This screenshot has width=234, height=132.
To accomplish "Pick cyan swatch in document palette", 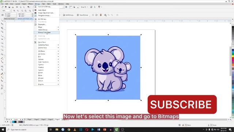I will (x=13, y=122).
